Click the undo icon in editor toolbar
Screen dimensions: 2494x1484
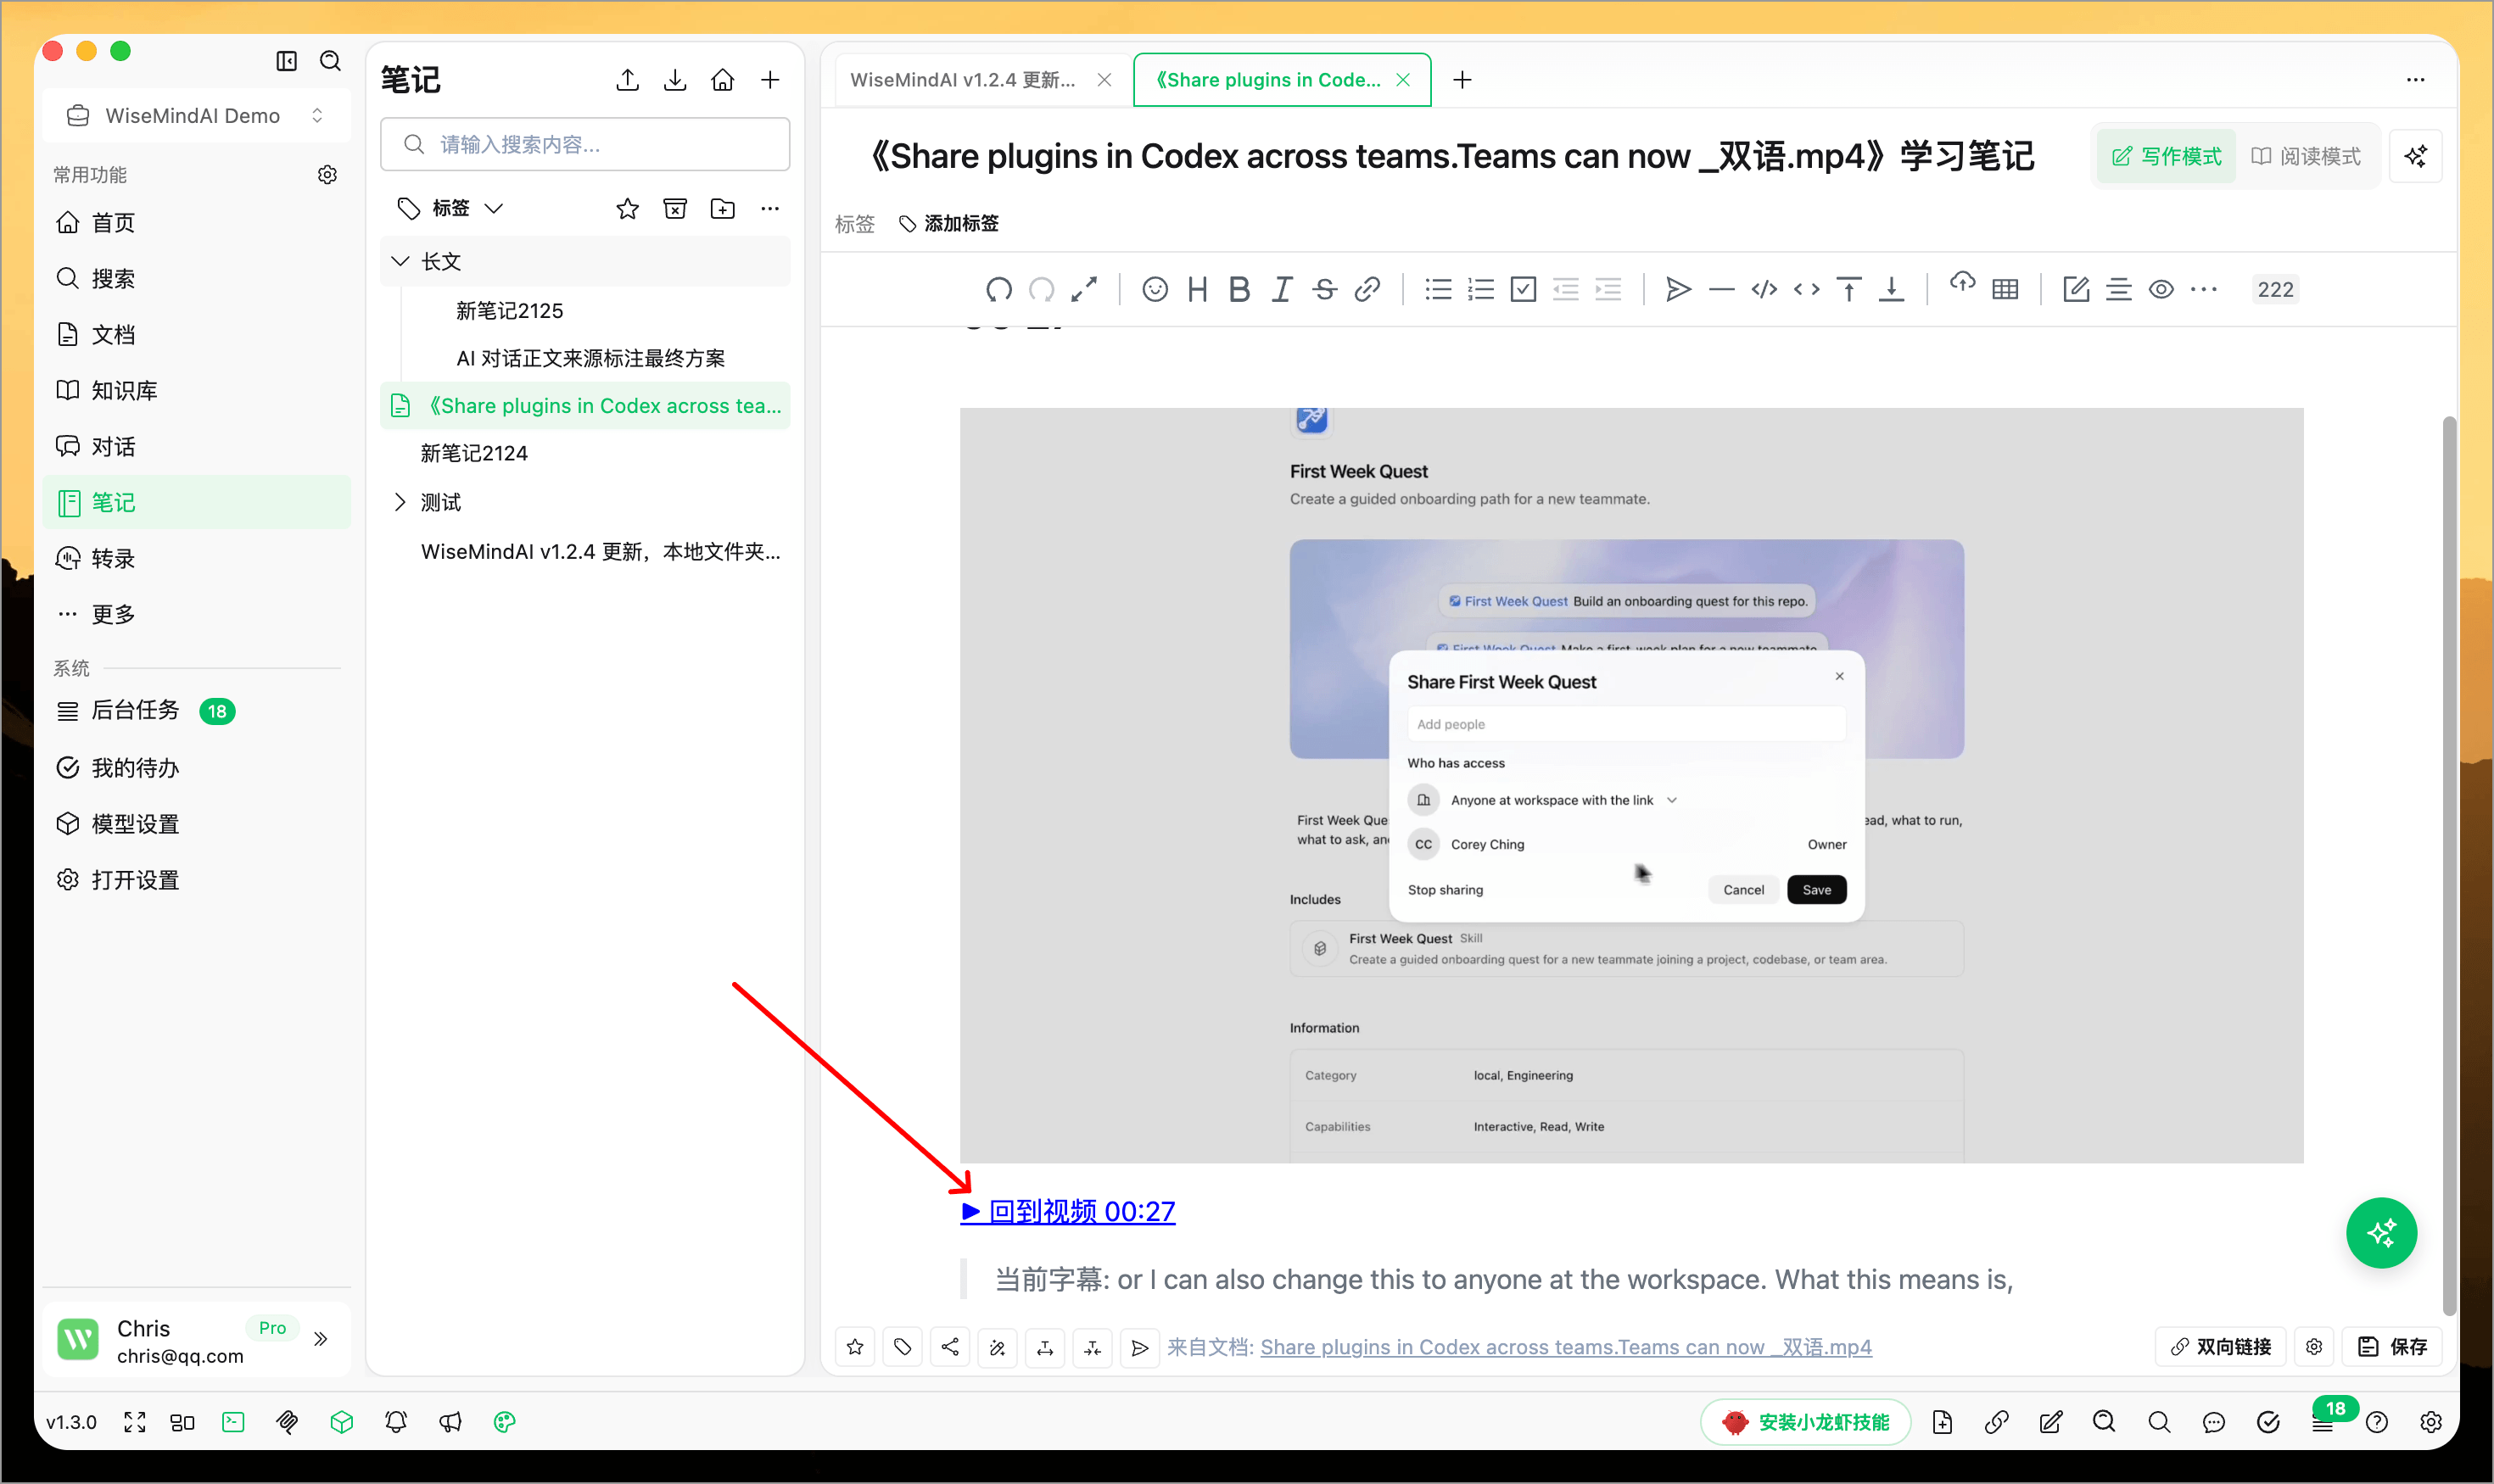(x=998, y=289)
